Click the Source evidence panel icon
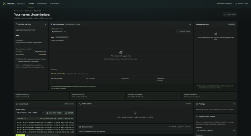This screenshot has height=136, width=251. (x=80, y=127)
